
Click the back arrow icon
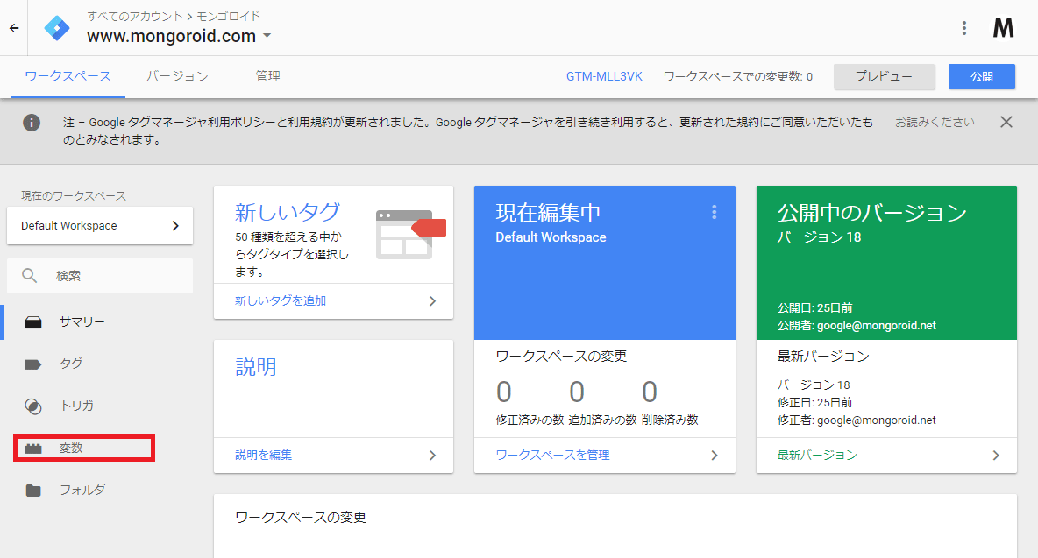coord(14,28)
